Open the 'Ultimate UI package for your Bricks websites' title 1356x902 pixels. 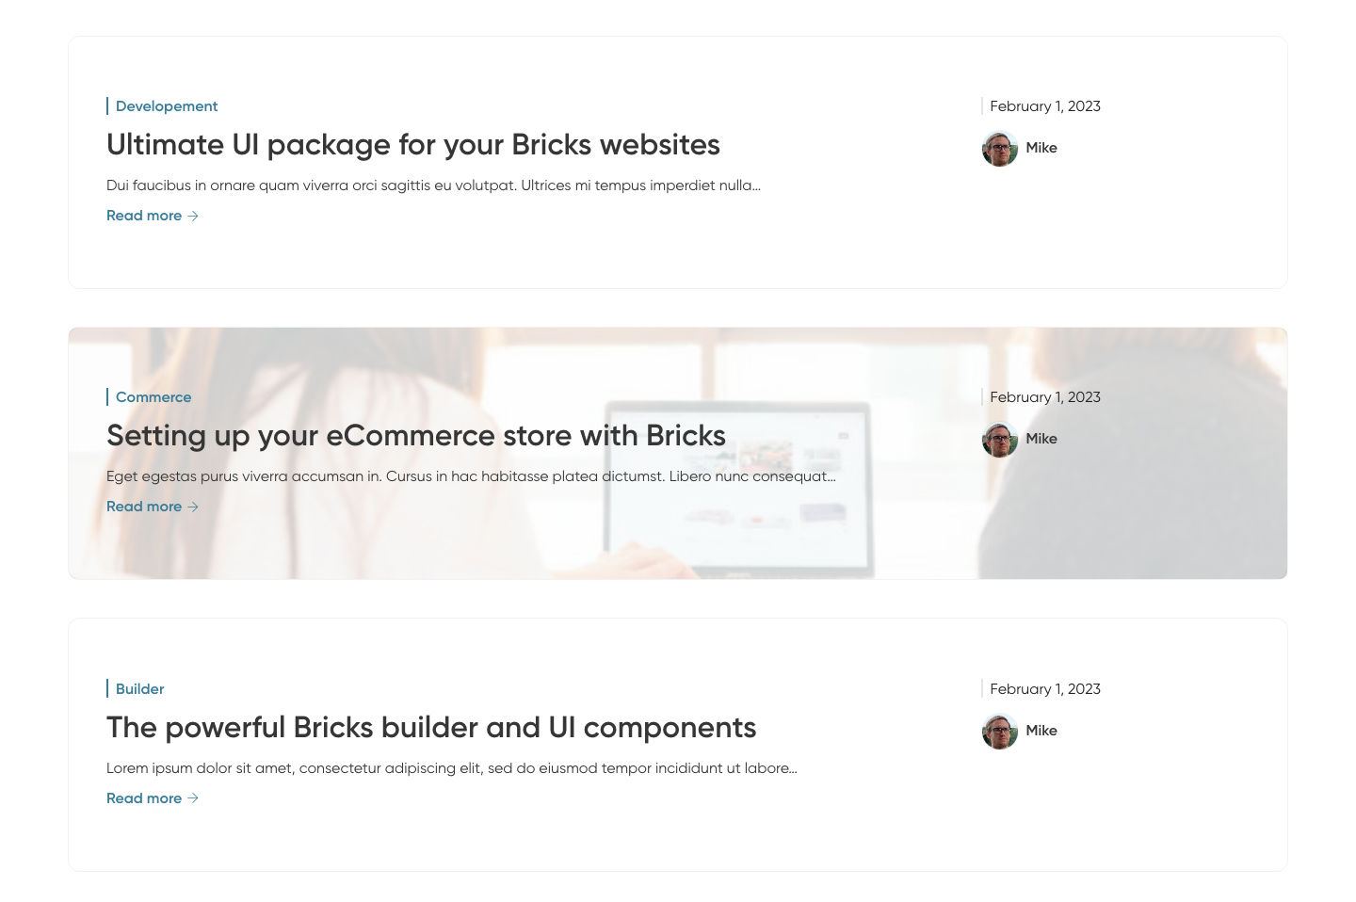point(412,145)
